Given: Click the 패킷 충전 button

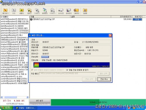Looking at the screenshot, I should (x=40, y=101).
